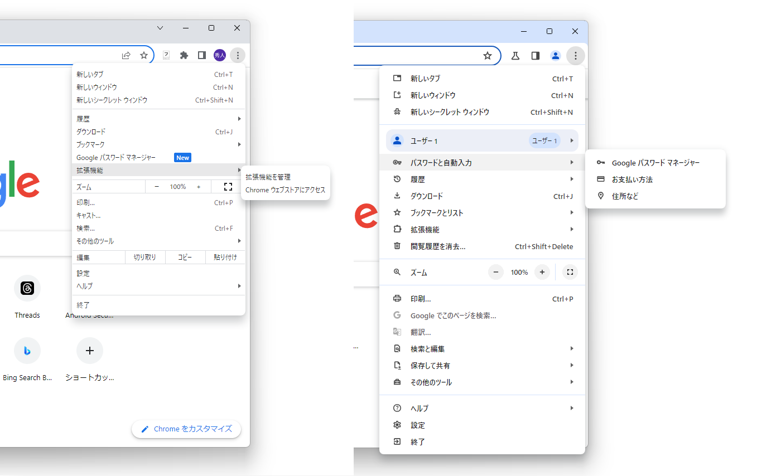
Task: Open the side panel icon
Action: [x=201, y=55]
